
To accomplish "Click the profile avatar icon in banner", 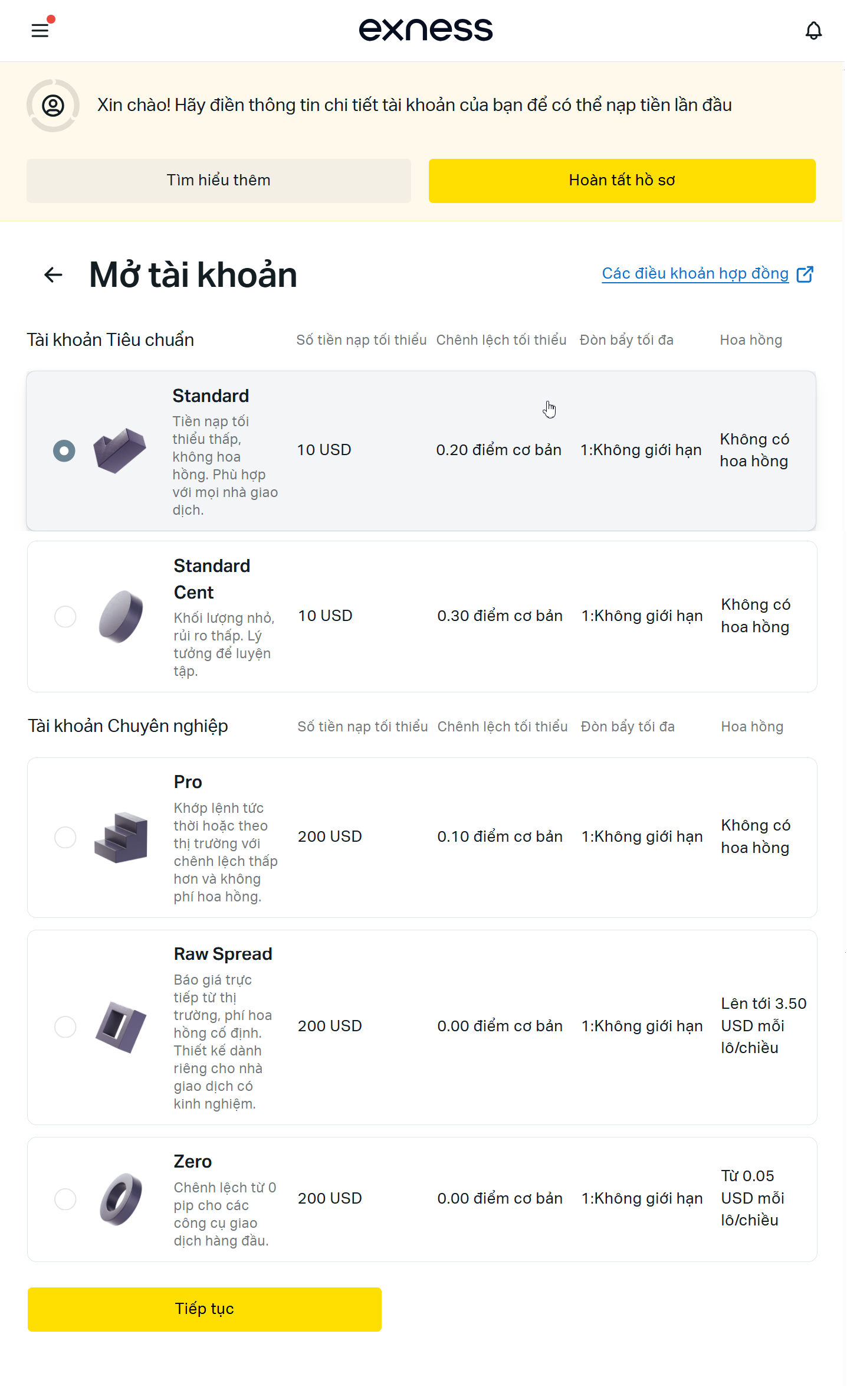I will coord(53,106).
